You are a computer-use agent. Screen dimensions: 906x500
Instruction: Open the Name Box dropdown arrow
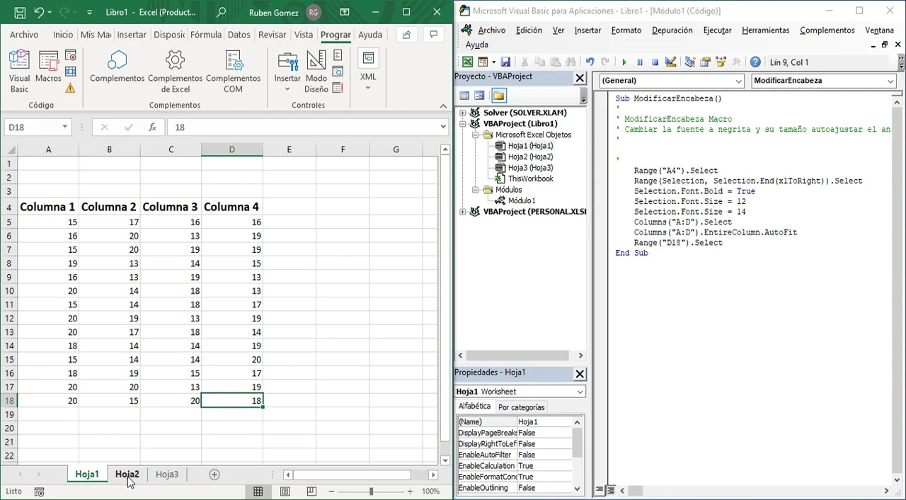point(64,127)
